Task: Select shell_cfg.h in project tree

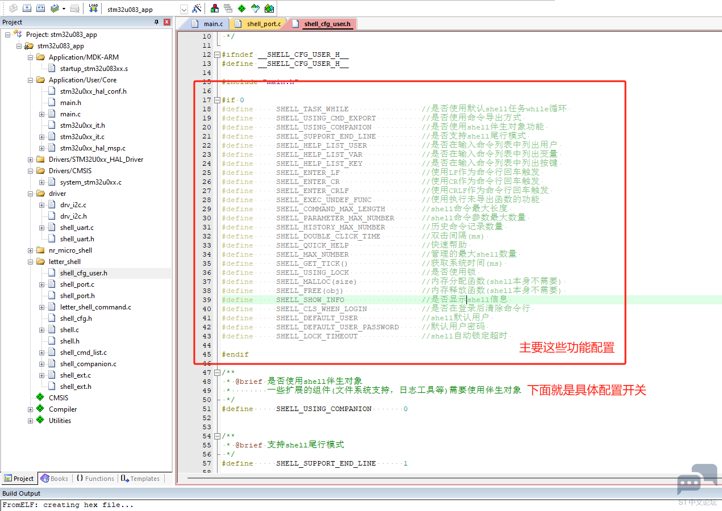Action: point(76,319)
